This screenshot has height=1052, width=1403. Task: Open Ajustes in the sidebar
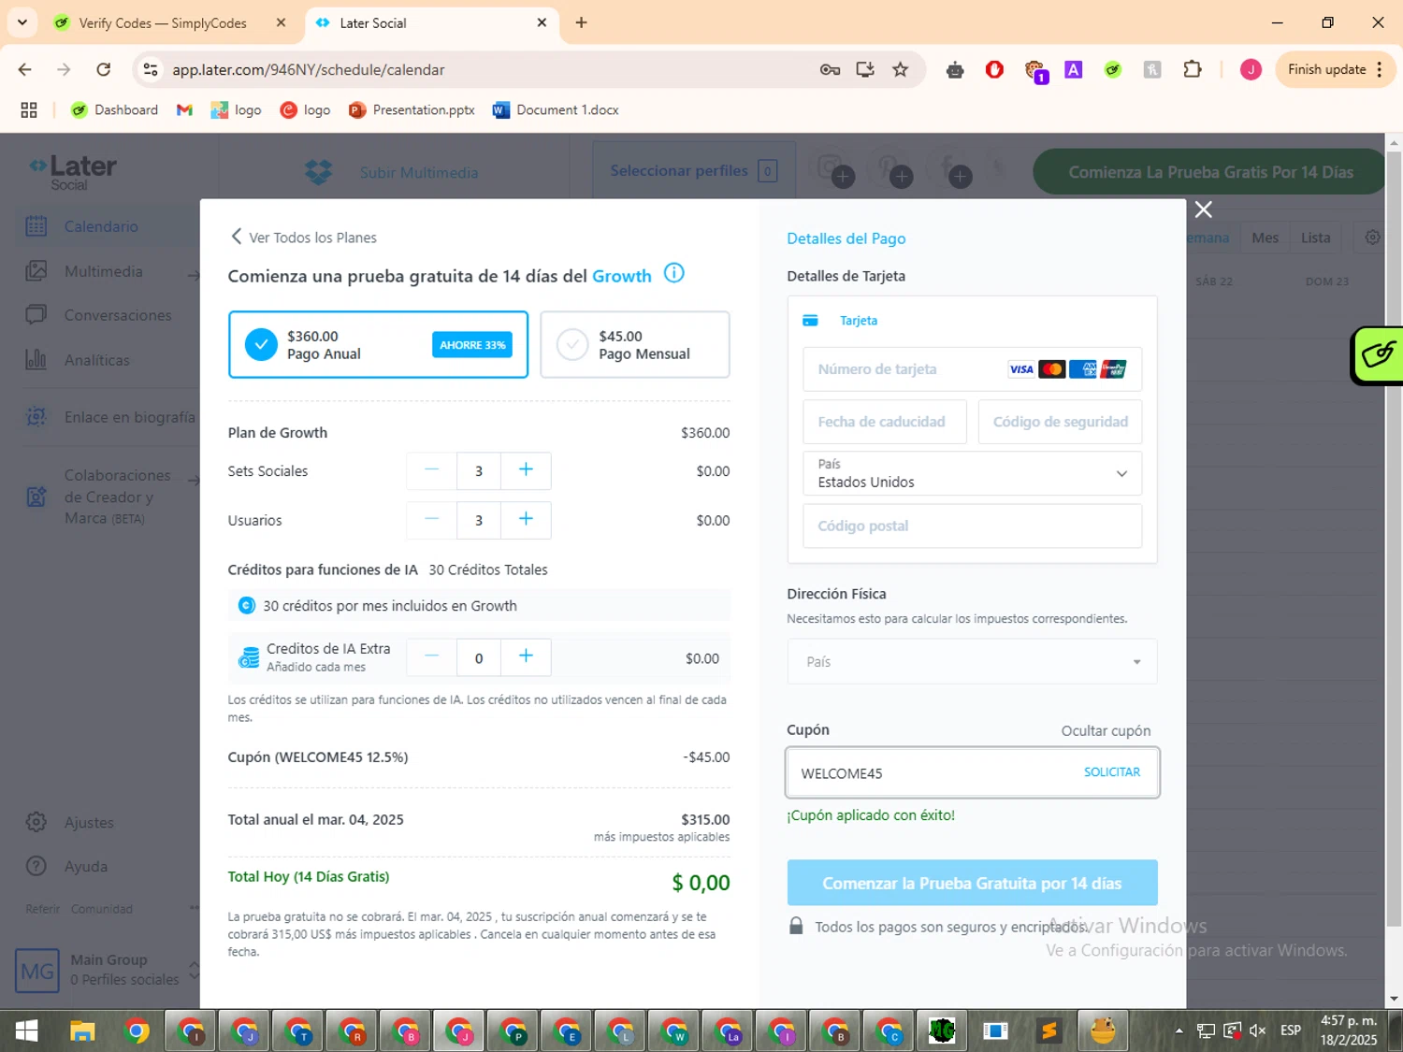(x=89, y=823)
